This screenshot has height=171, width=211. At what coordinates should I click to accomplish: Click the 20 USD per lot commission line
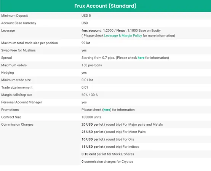pyautogui.click(x=122, y=125)
